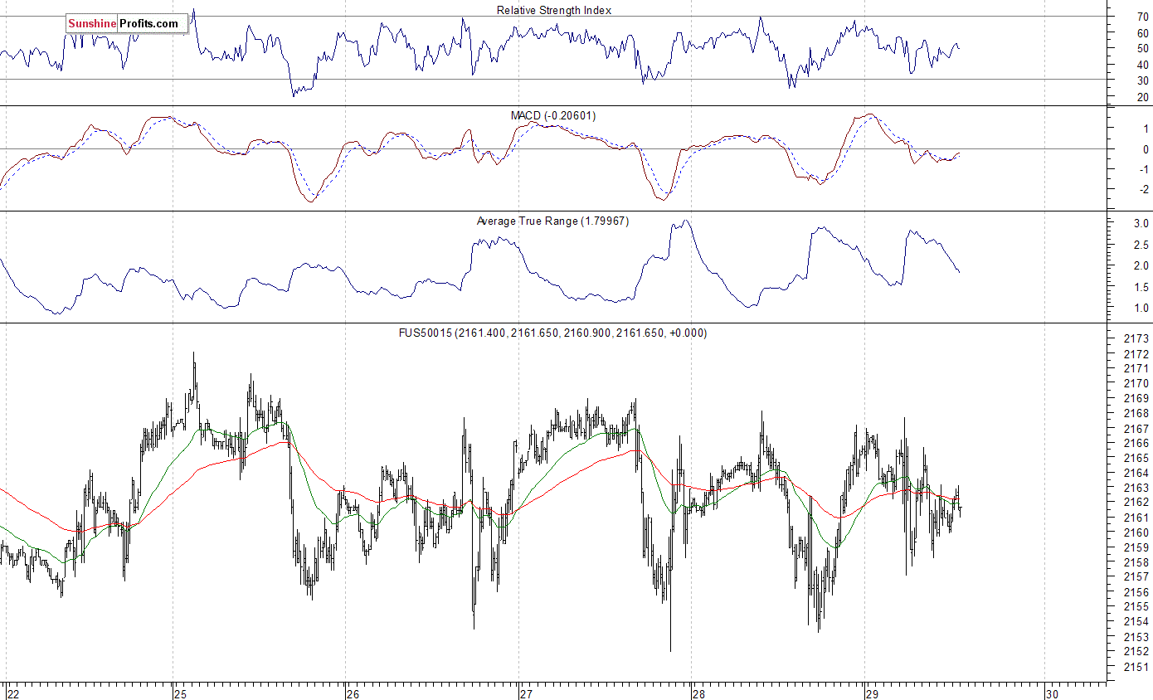Image resolution: width=1153 pixels, height=700 pixels.
Task: Click the MACD (-0.20601) label
Action: click(552, 115)
